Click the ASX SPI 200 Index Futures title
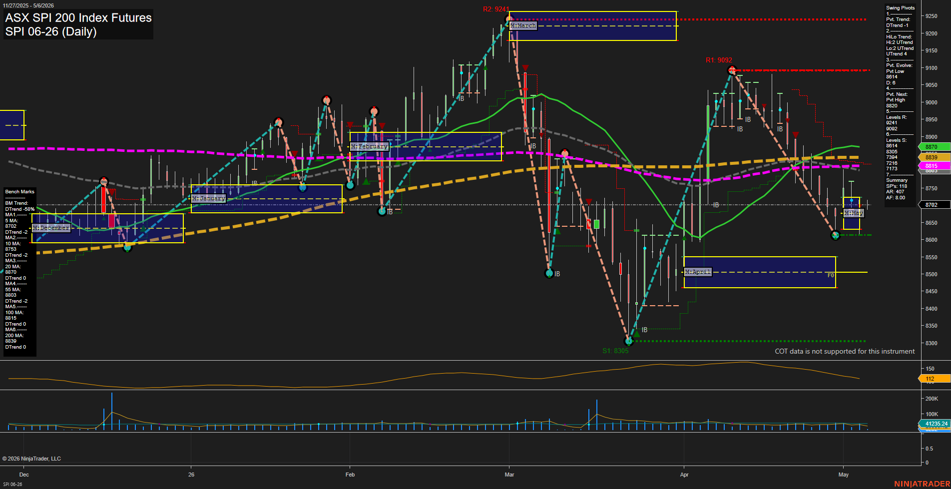Image resolution: width=951 pixels, height=489 pixels. [x=78, y=17]
